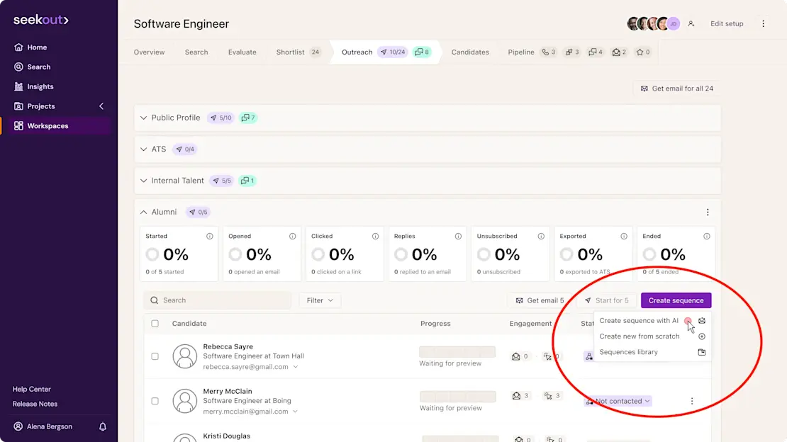Viewport: 787px width, 442px height.
Task: Click the seekout logo
Action: click(40, 20)
